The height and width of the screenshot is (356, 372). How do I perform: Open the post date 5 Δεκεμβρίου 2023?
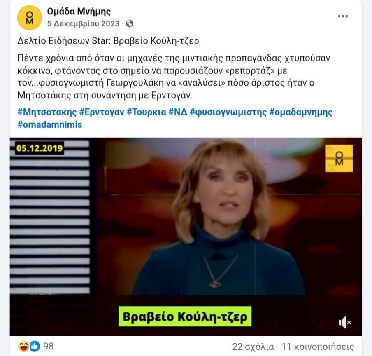coord(83,24)
